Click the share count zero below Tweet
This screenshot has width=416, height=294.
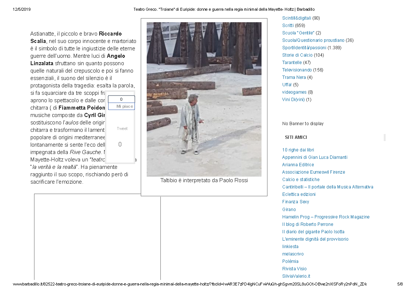coord(120,145)
